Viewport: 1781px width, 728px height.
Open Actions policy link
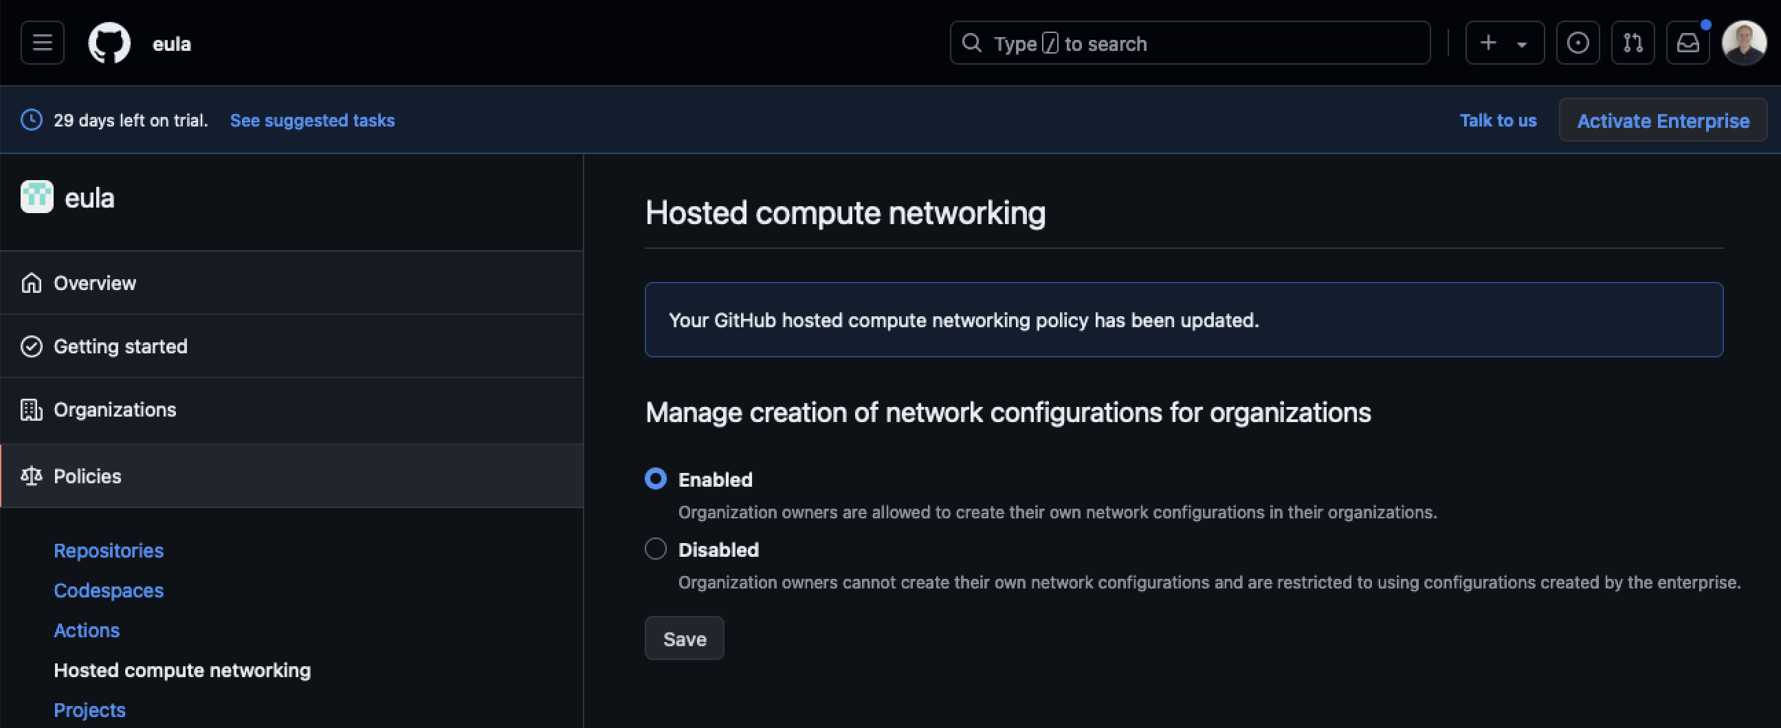click(x=87, y=630)
